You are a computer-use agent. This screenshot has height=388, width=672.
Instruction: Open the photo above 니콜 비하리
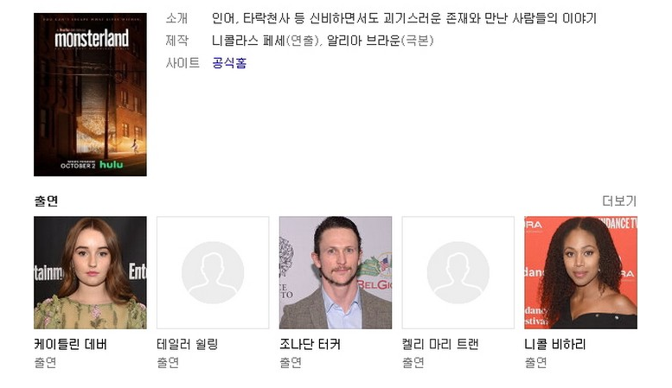click(580, 272)
